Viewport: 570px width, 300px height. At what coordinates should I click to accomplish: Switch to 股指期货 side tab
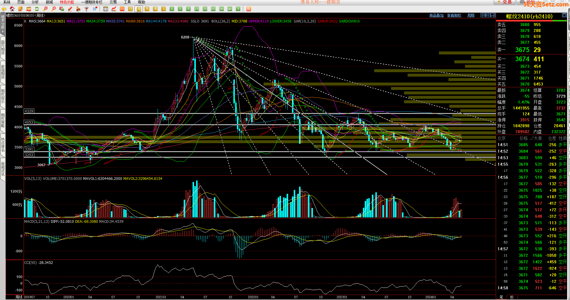3,72
